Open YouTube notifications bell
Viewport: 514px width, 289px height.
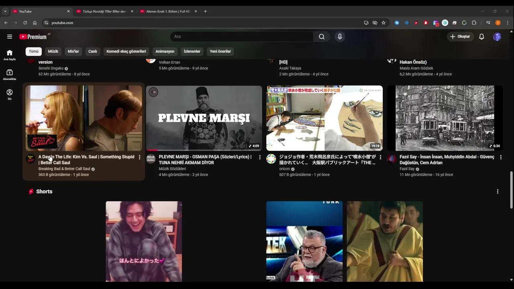pos(481,37)
